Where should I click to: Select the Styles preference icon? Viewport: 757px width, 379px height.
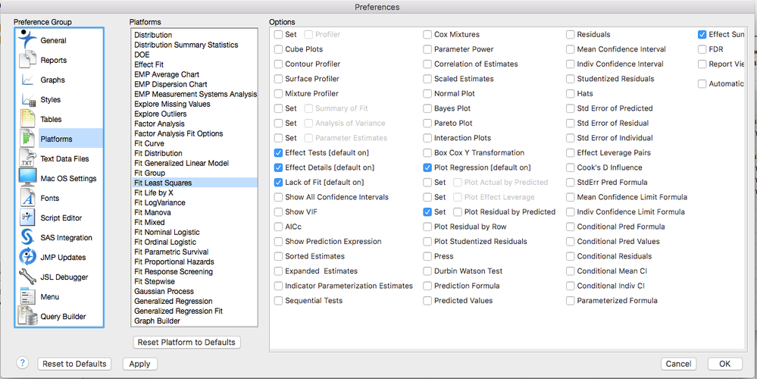coord(27,99)
